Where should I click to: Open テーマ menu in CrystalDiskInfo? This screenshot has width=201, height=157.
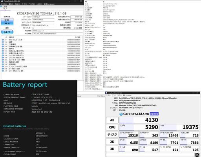coord(24,4)
